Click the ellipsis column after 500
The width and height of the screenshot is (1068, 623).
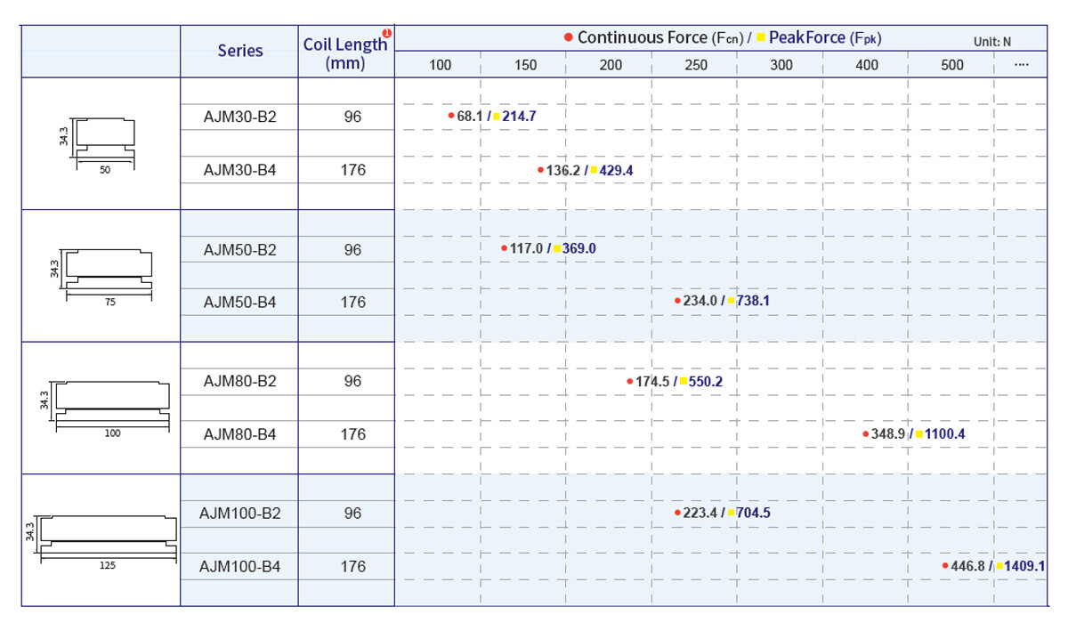(1020, 65)
